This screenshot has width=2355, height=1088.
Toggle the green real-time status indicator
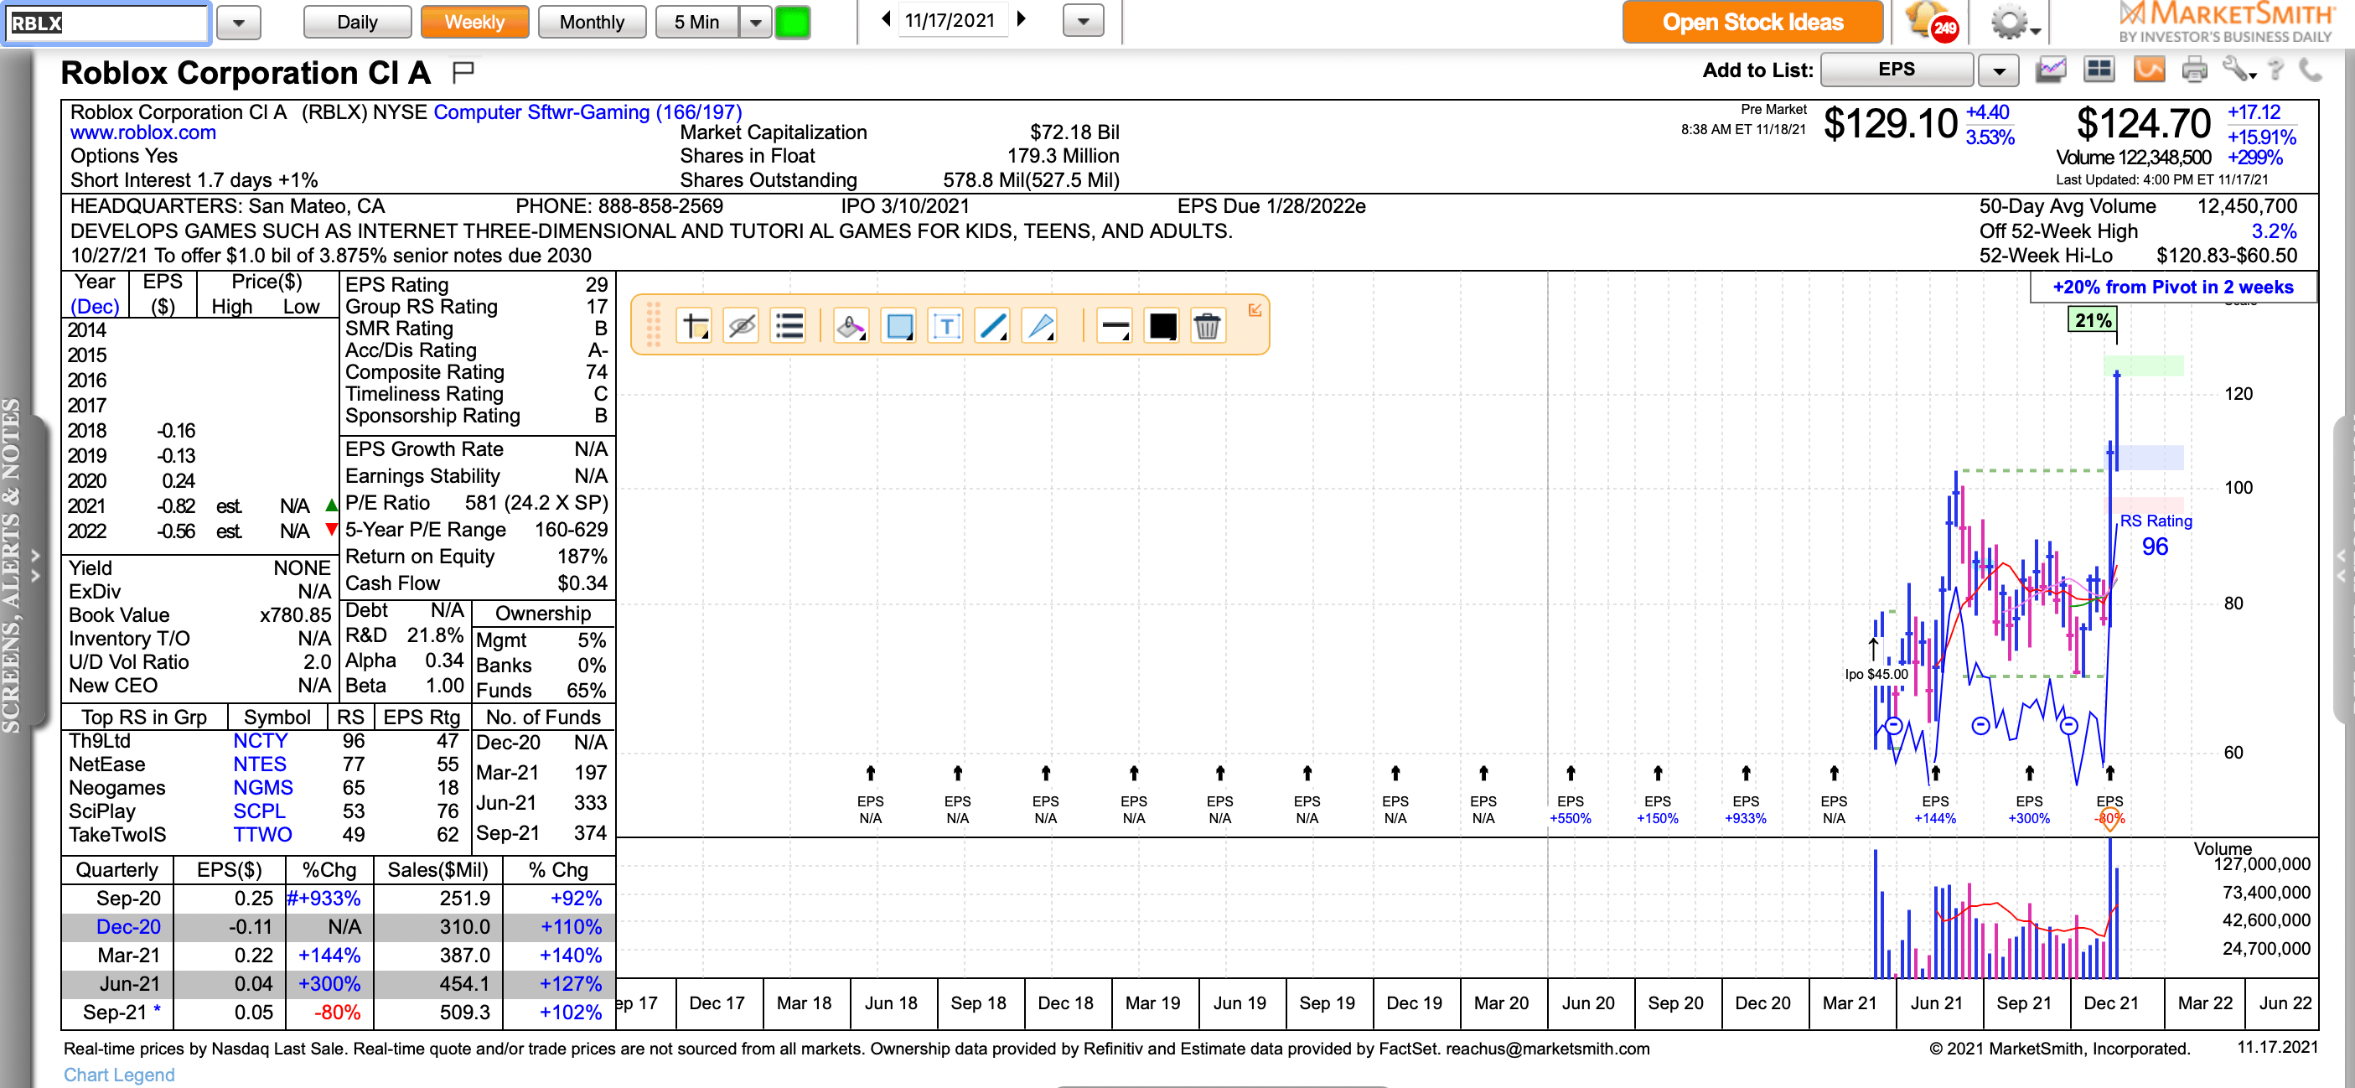793,22
